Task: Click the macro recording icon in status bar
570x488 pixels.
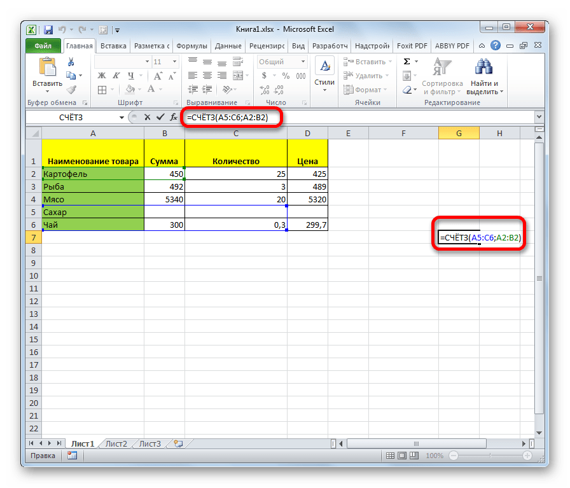Action: point(72,456)
